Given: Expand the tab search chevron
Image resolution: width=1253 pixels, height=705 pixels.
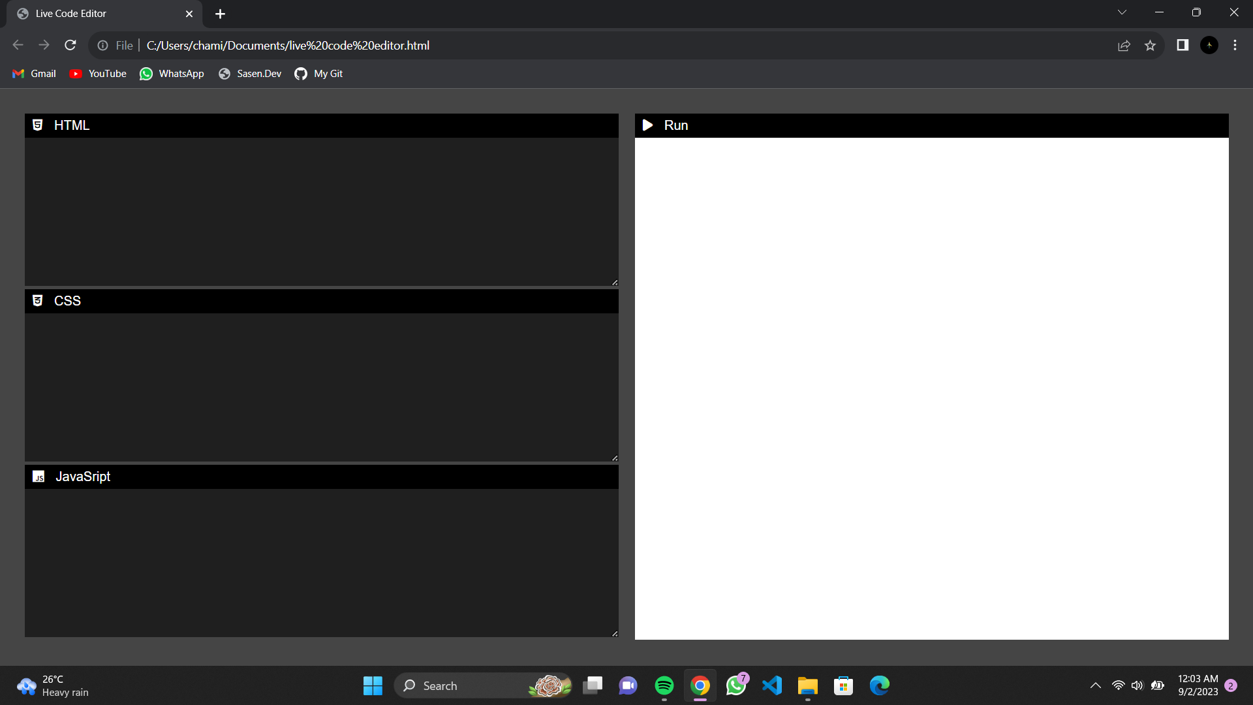Looking at the screenshot, I should point(1122,12).
